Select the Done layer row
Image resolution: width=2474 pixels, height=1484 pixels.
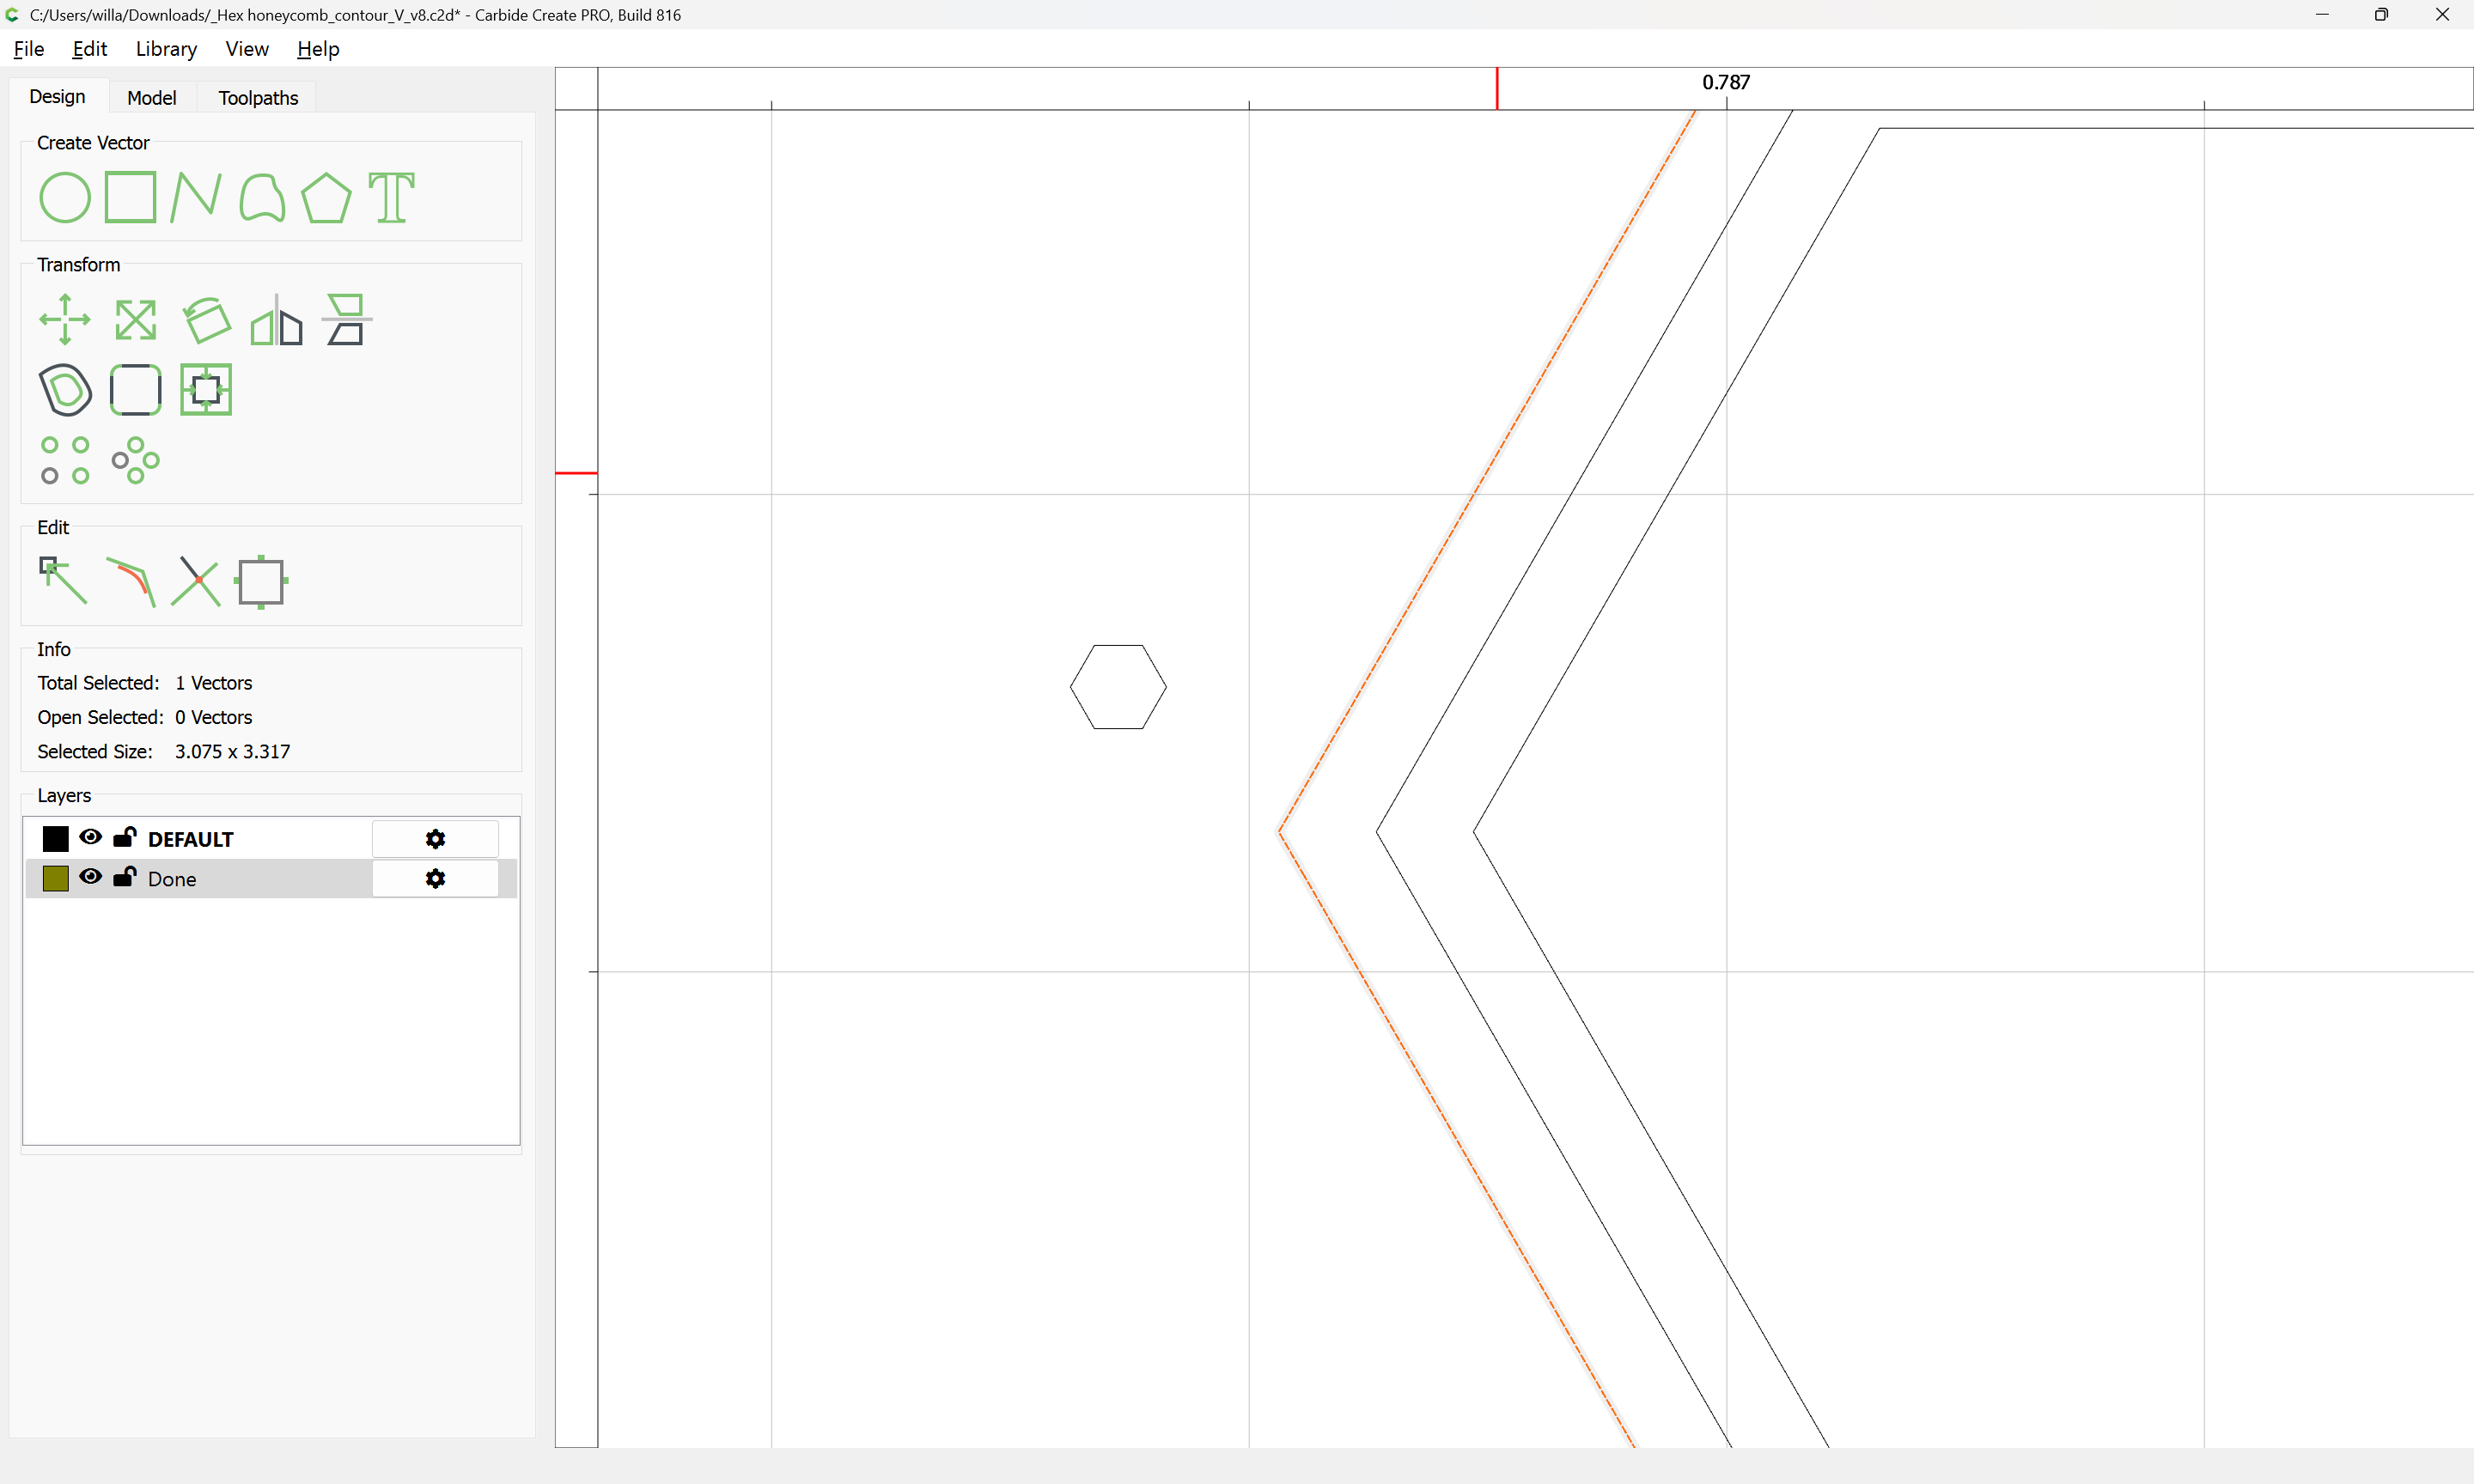pyautogui.click(x=271, y=879)
